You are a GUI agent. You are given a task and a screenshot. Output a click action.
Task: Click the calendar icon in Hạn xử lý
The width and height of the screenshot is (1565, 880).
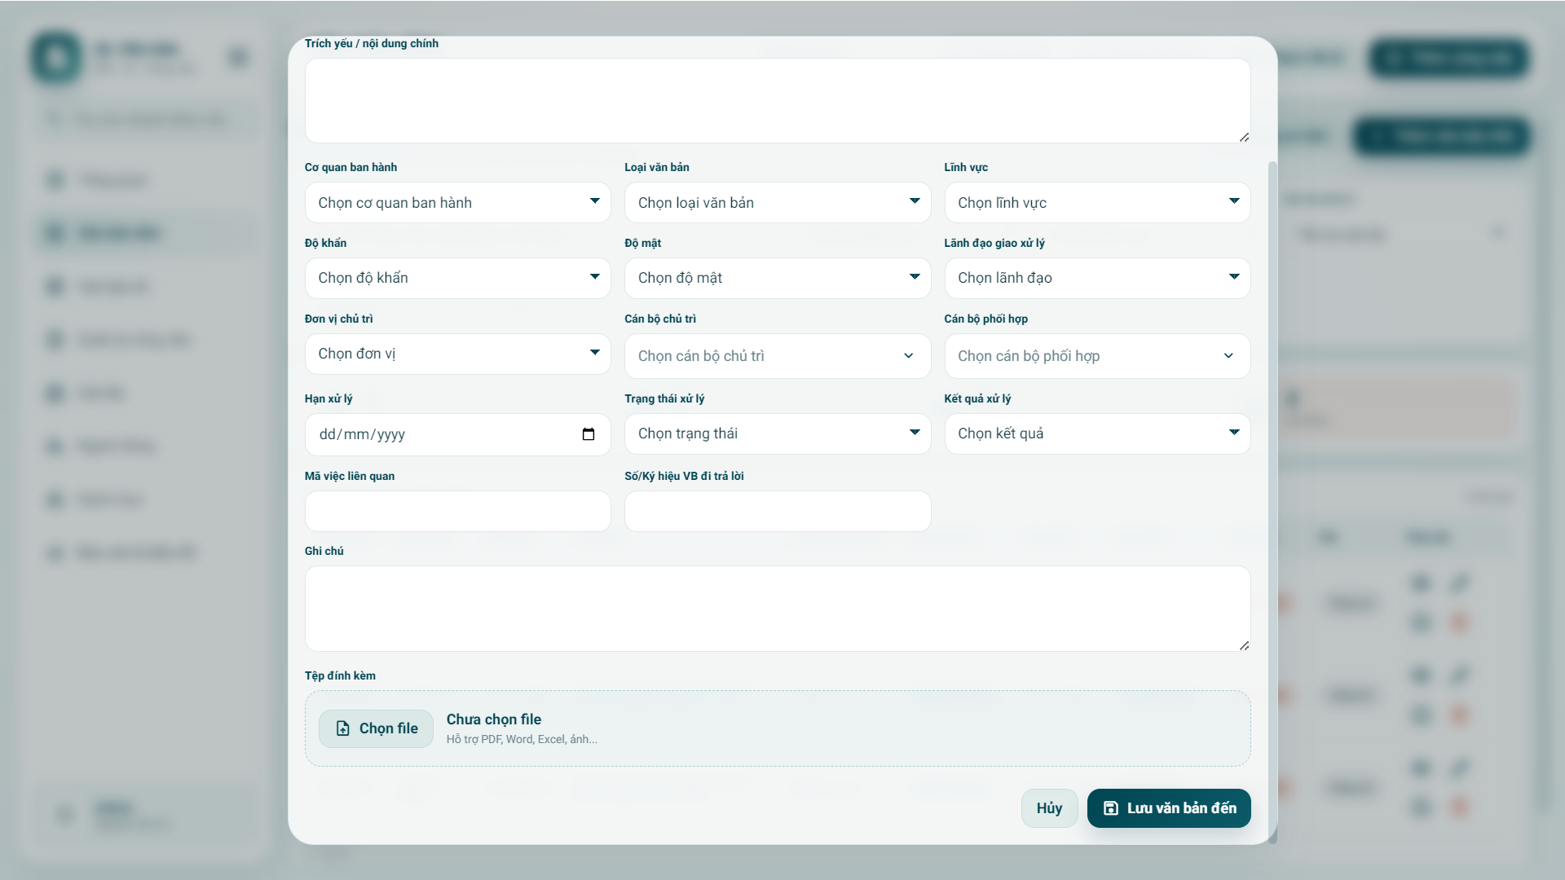click(589, 434)
